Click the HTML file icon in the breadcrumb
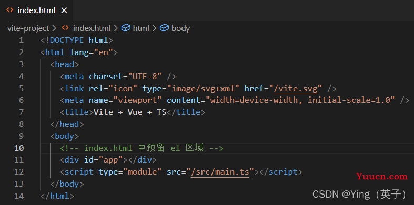 click(x=65, y=28)
